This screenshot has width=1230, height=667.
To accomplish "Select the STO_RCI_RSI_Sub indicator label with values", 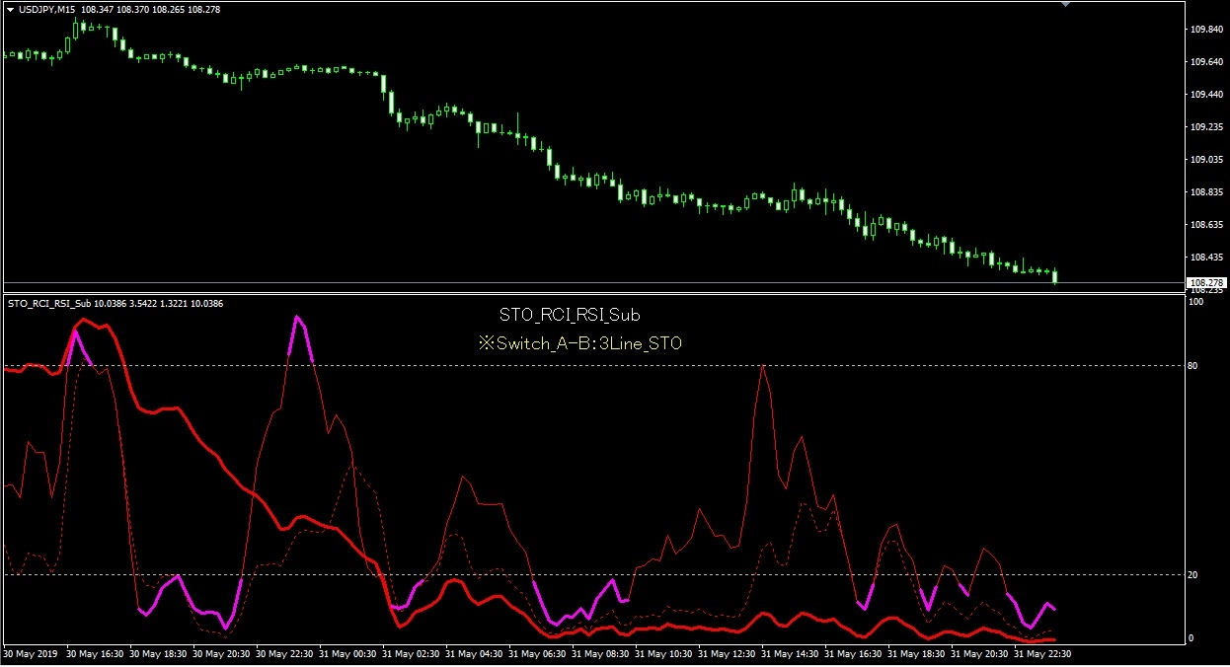I will click(115, 304).
